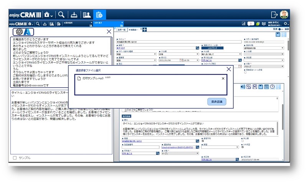Screen dimensions: 307x183
Task: Click the 音声認識 button
Action: click(x=217, y=101)
